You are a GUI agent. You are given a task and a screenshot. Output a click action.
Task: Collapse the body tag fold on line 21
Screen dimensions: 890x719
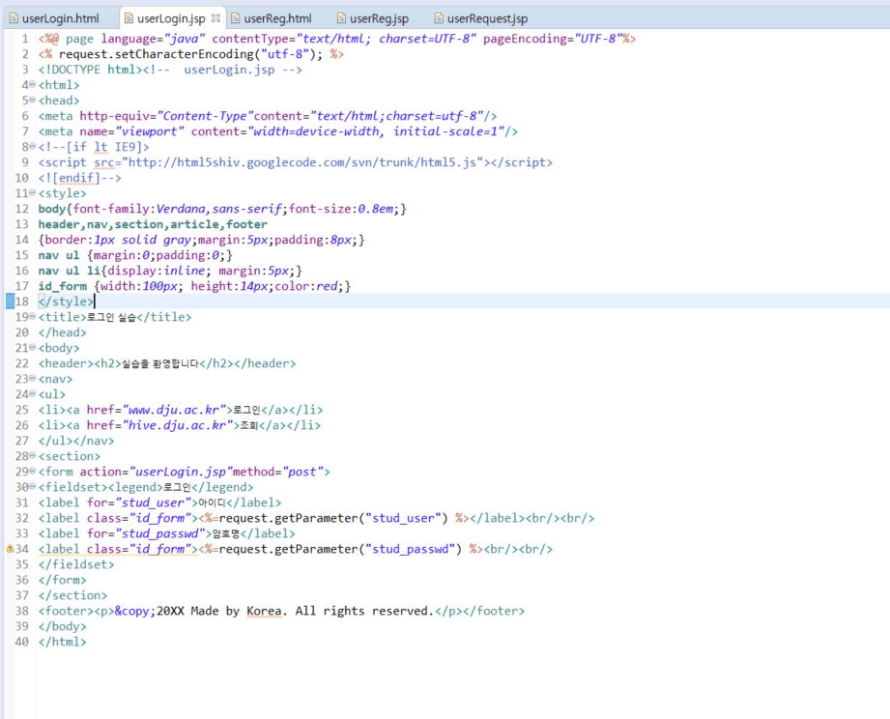[32, 347]
